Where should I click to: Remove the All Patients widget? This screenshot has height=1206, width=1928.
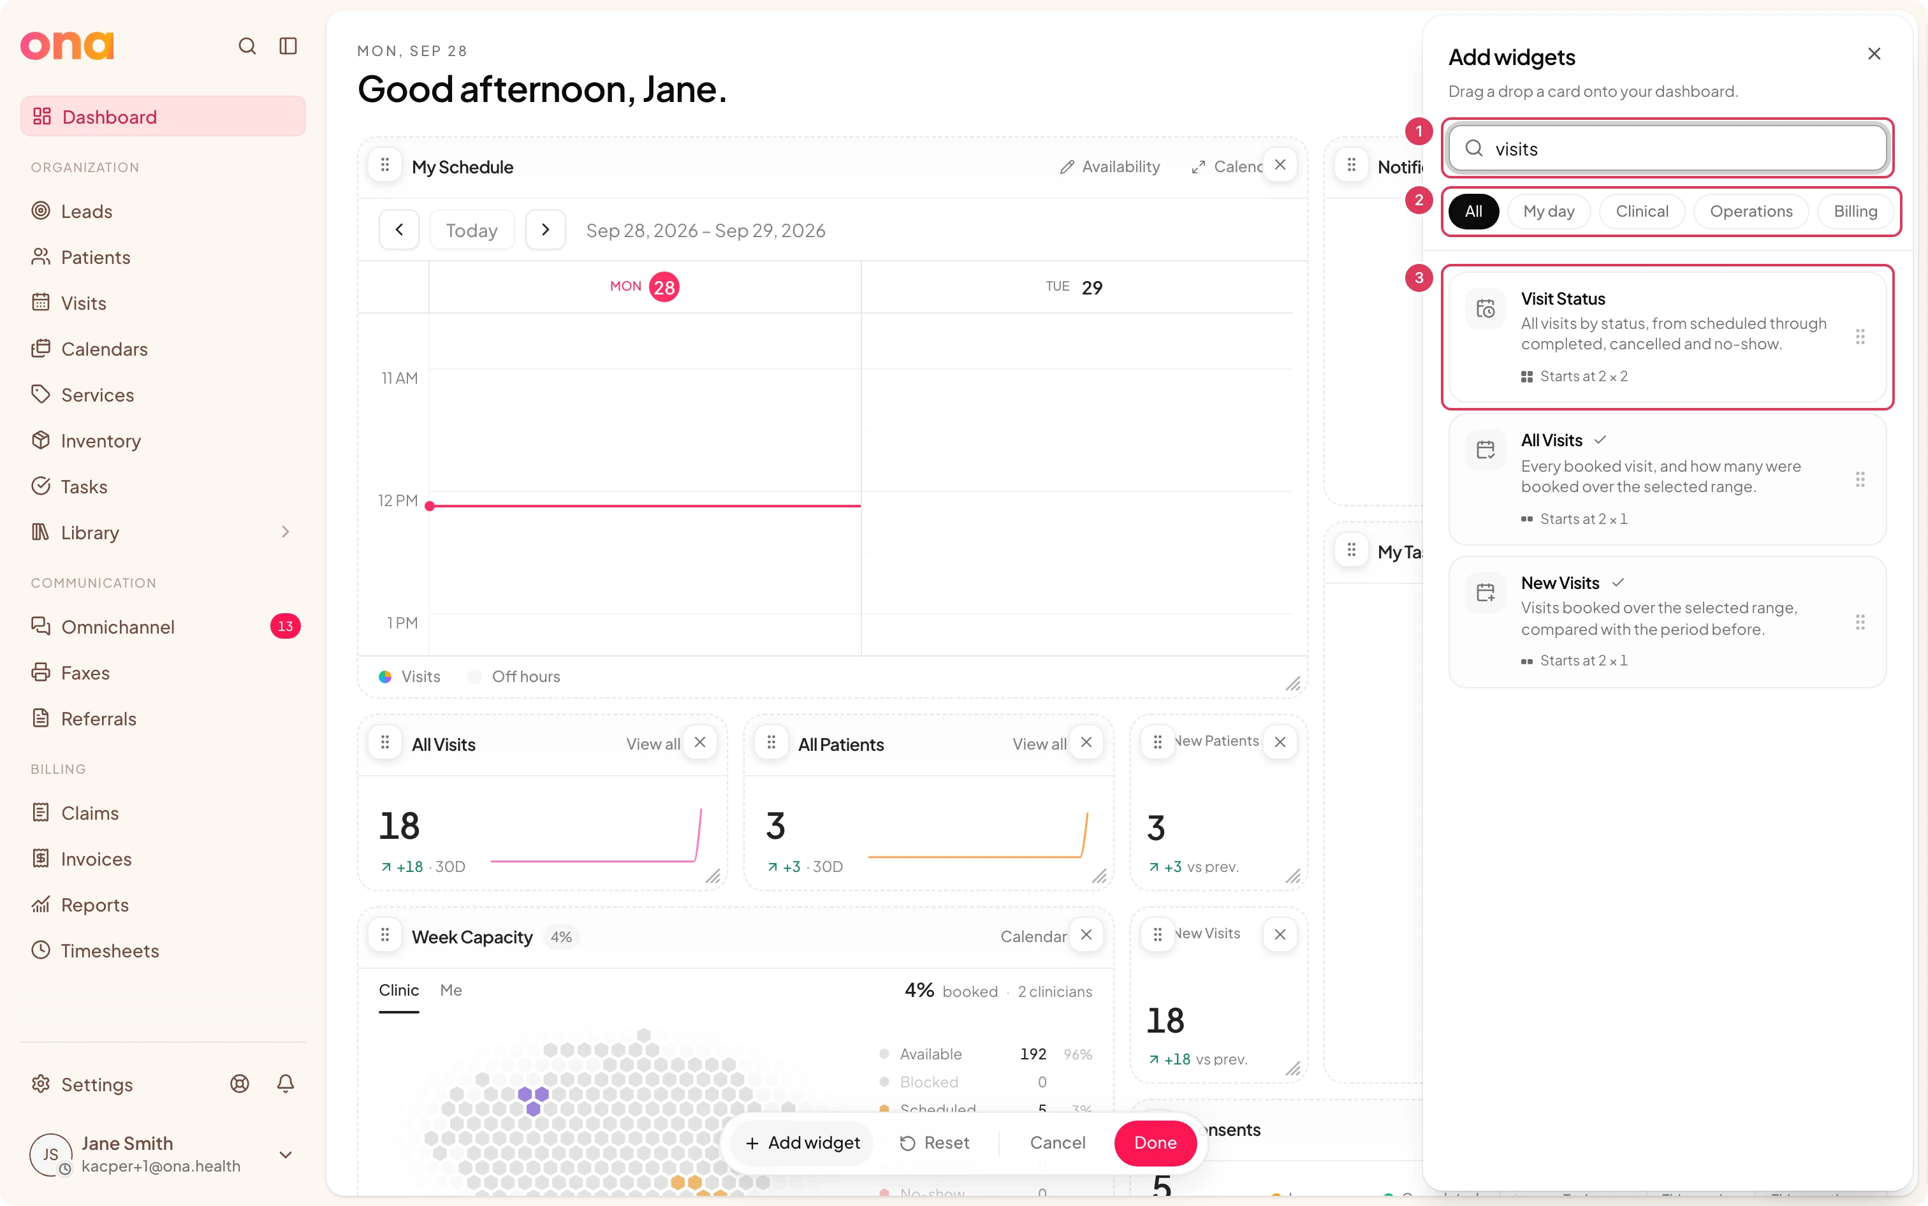[1086, 742]
